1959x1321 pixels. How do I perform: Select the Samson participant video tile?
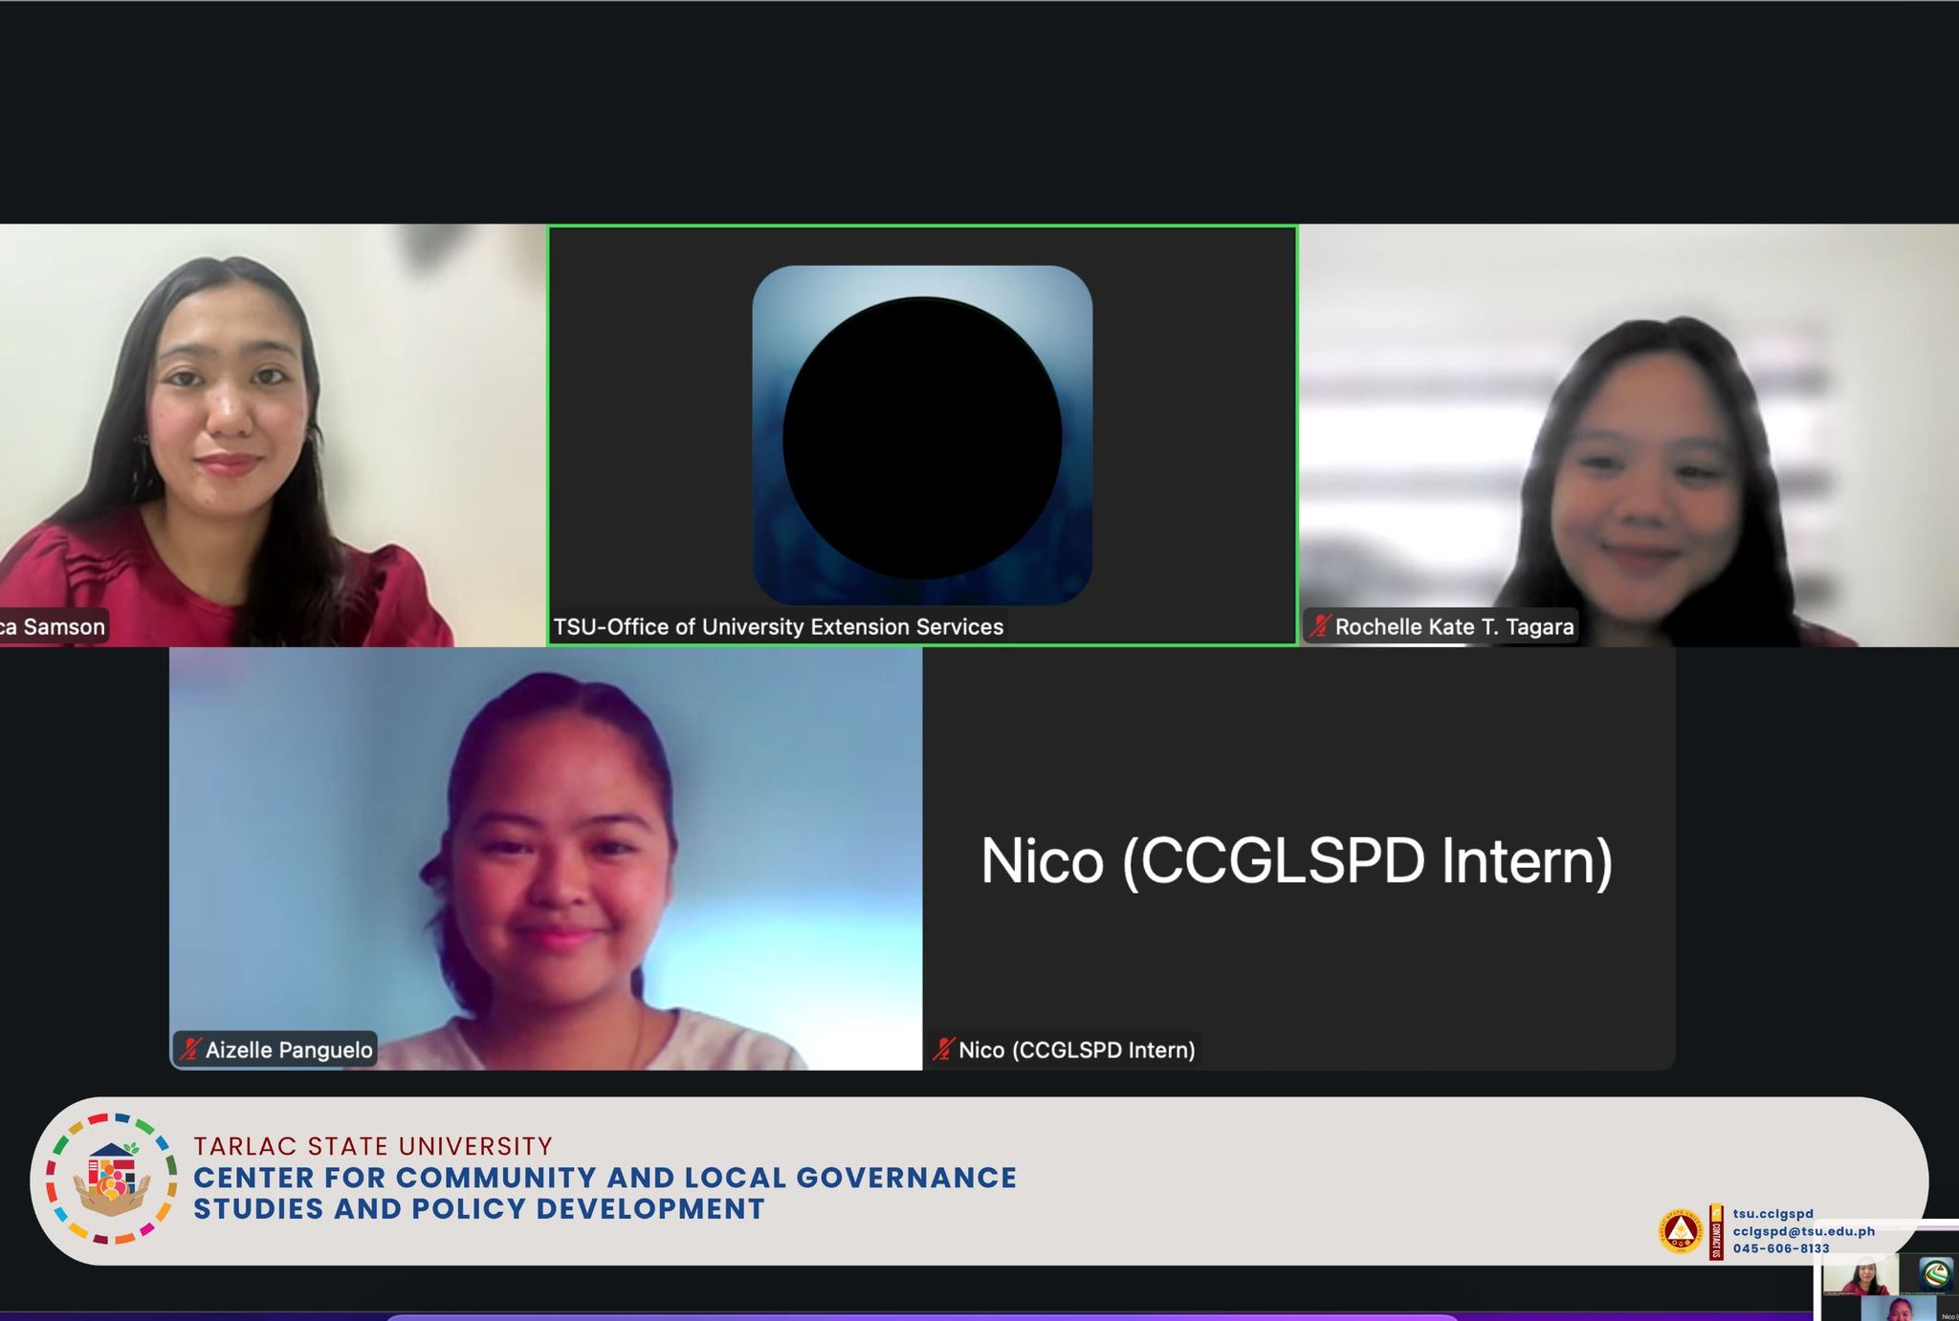click(273, 435)
